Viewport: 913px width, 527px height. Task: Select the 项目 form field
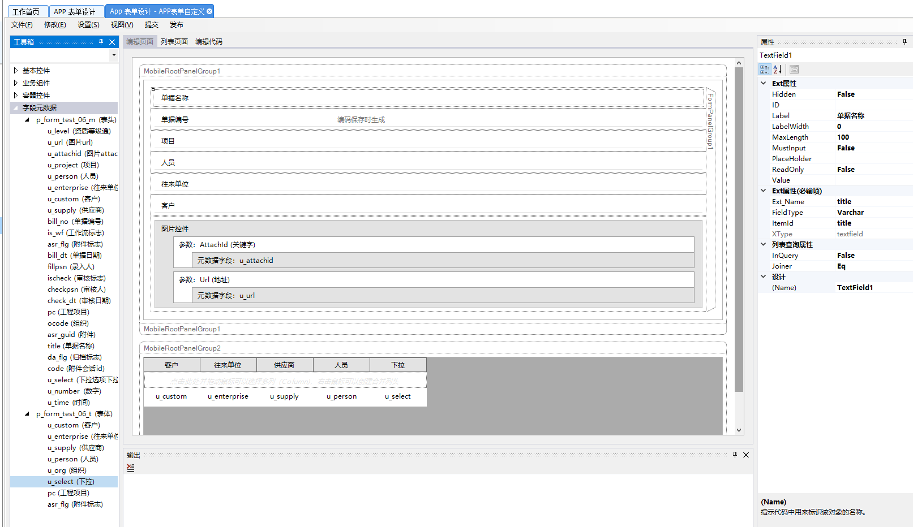point(428,141)
